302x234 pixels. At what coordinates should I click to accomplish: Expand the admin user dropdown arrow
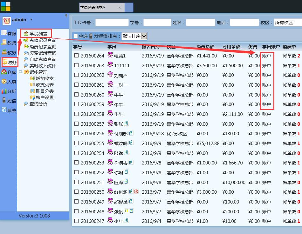click(x=31, y=20)
